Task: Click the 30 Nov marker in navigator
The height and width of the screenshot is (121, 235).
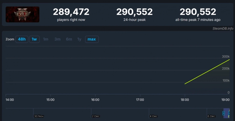Action: click(x=39, y=116)
